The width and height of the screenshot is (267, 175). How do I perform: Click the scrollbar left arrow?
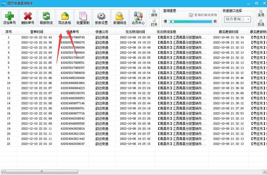[3, 171]
